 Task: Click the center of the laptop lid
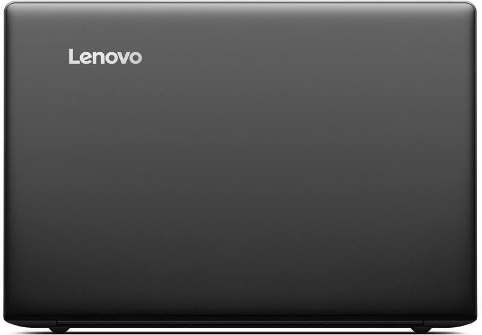[240, 162]
